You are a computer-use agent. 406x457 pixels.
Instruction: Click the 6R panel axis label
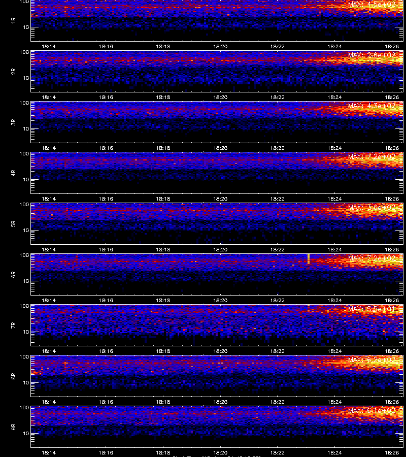(x=13, y=275)
